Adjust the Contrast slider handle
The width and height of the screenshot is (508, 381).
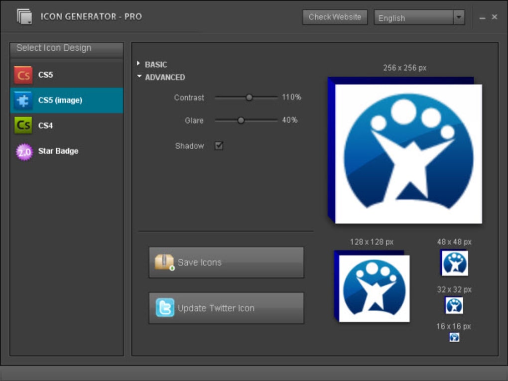coord(249,97)
